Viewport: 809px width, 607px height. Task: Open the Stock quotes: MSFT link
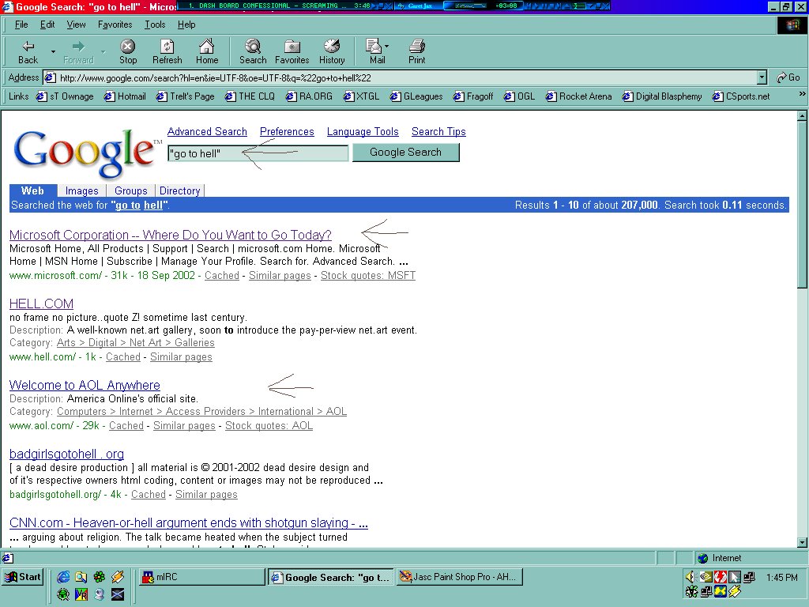368,275
